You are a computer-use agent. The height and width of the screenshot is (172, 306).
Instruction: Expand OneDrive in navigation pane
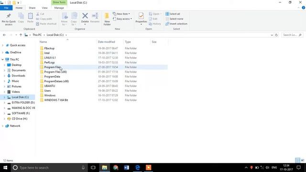(2, 53)
